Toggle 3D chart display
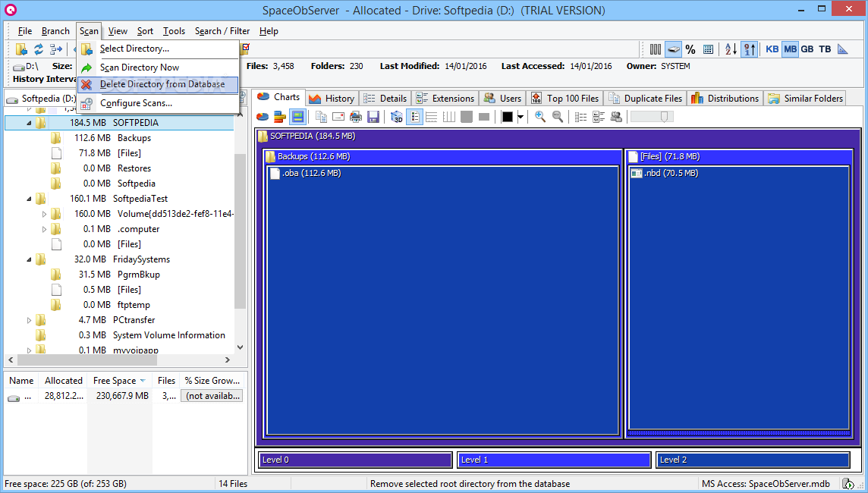The image size is (868, 493). point(396,117)
